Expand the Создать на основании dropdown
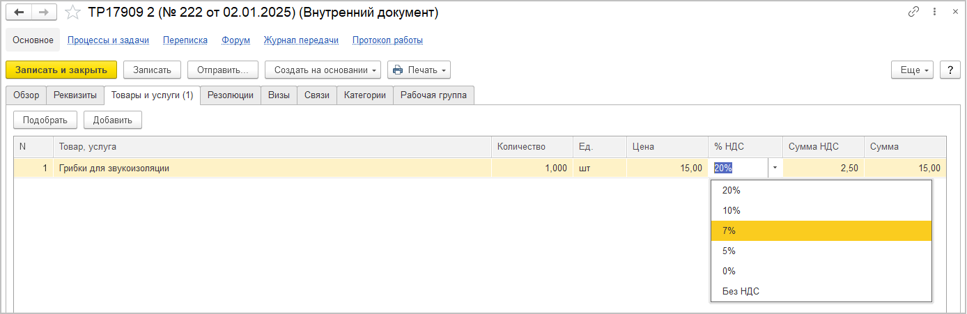The image size is (967, 314). click(x=323, y=70)
